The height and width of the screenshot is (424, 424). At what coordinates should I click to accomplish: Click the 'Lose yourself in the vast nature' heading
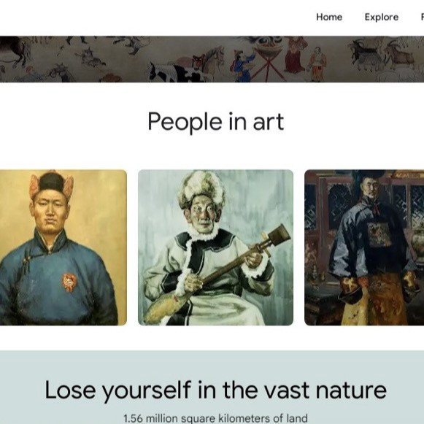(215, 390)
